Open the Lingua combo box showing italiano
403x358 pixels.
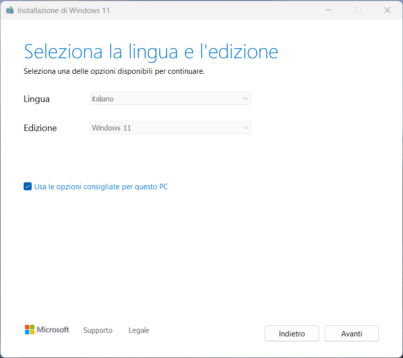pyautogui.click(x=166, y=99)
